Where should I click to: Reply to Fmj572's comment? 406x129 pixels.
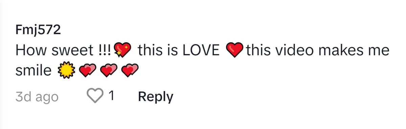156,97
